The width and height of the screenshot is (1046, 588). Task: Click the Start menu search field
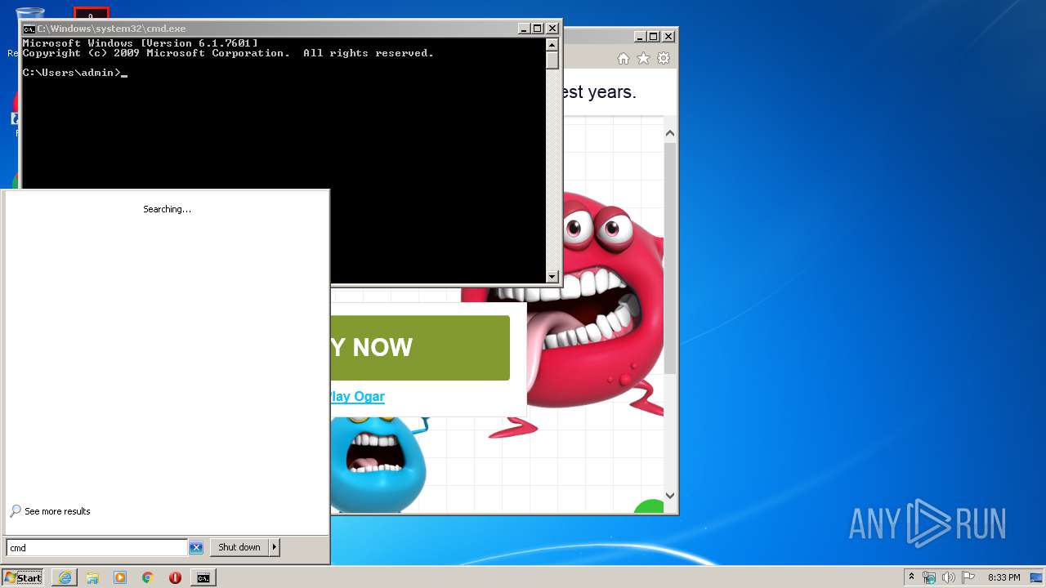[97, 548]
